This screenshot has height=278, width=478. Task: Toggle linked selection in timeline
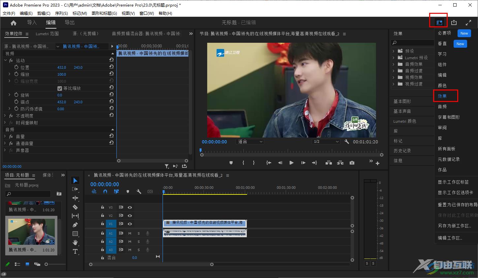116,191
